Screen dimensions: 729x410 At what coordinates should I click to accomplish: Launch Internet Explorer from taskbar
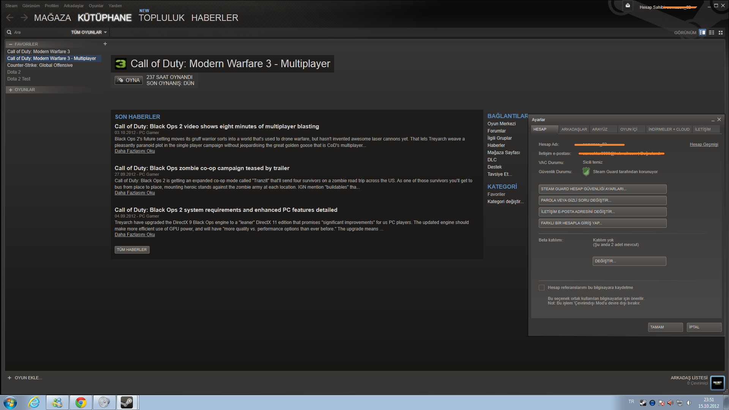pyautogui.click(x=34, y=402)
